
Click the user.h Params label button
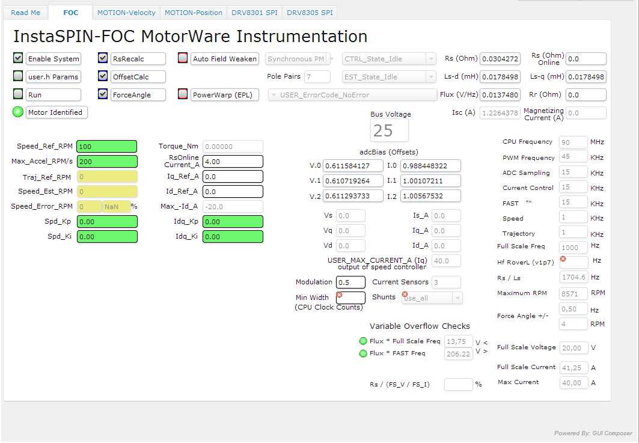pyautogui.click(x=54, y=76)
